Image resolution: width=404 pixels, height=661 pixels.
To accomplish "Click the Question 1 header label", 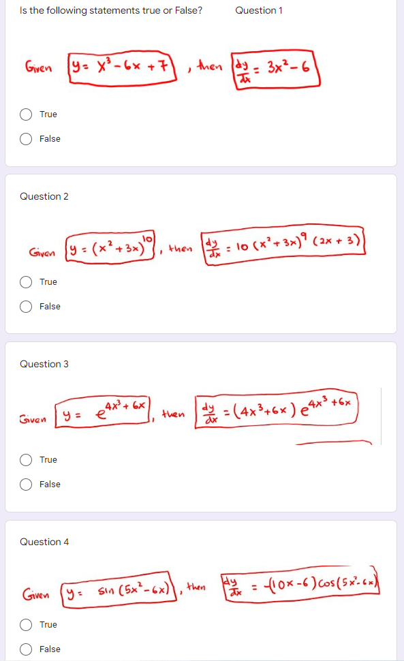I will coord(258,11).
